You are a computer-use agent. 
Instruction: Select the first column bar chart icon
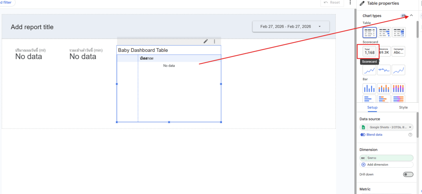(370, 88)
